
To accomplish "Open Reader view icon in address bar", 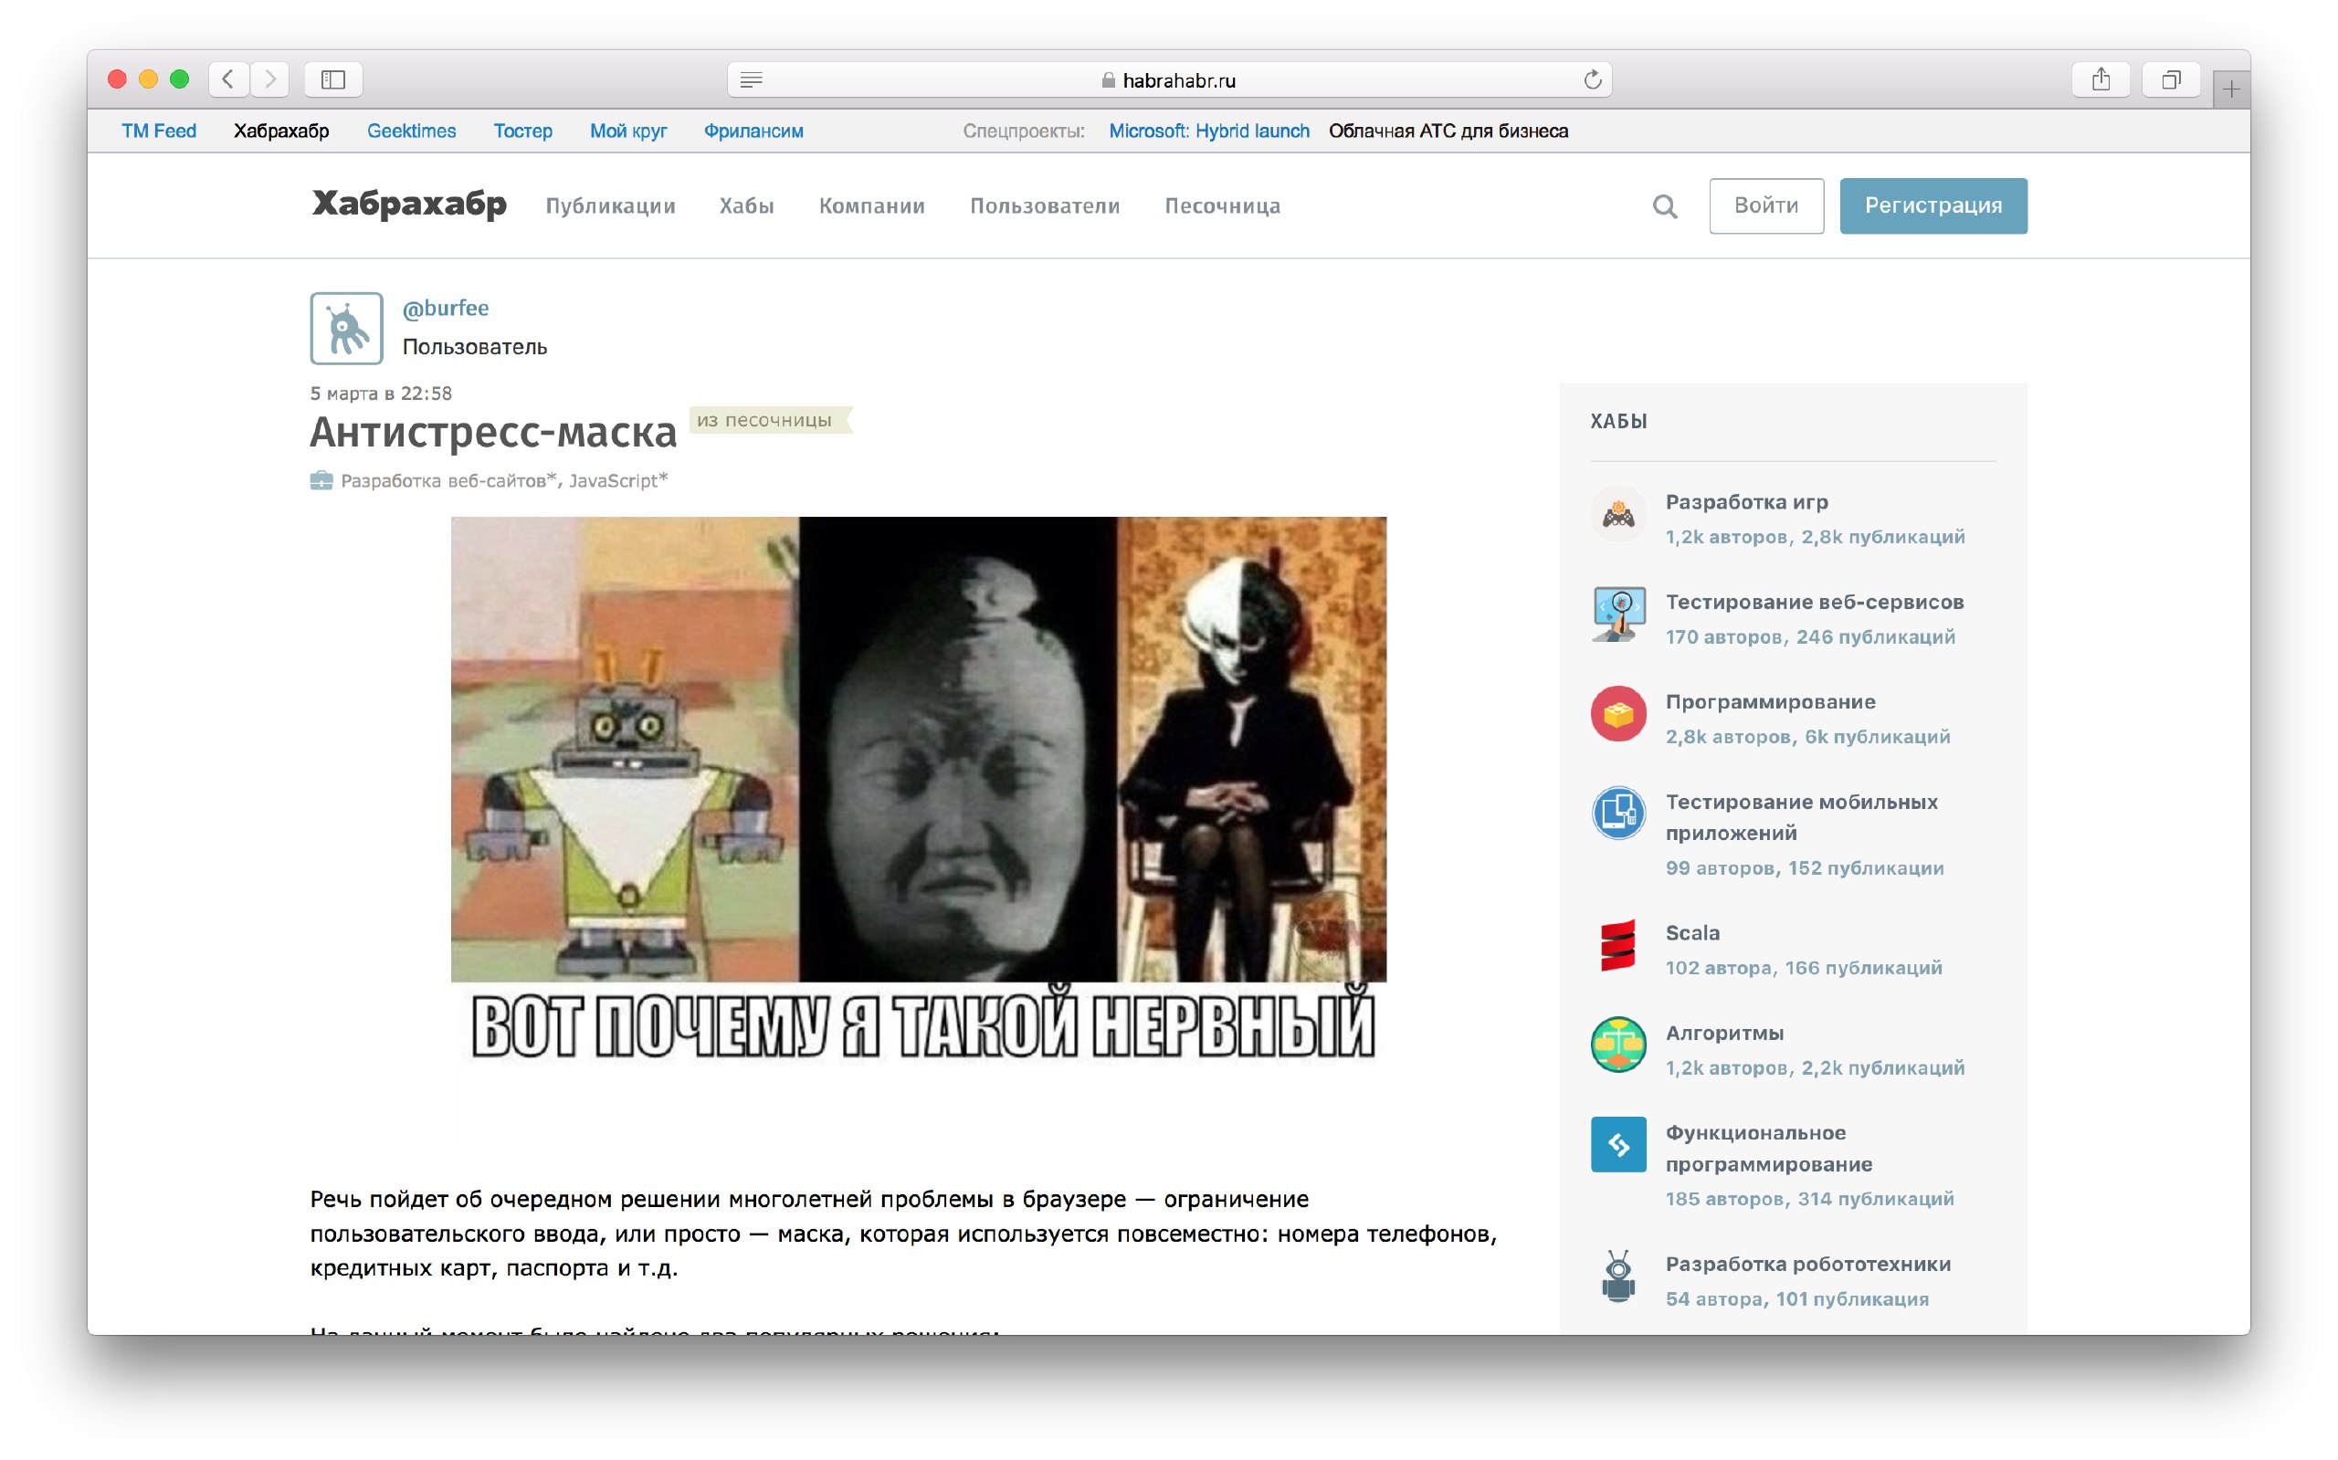I will [x=752, y=80].
